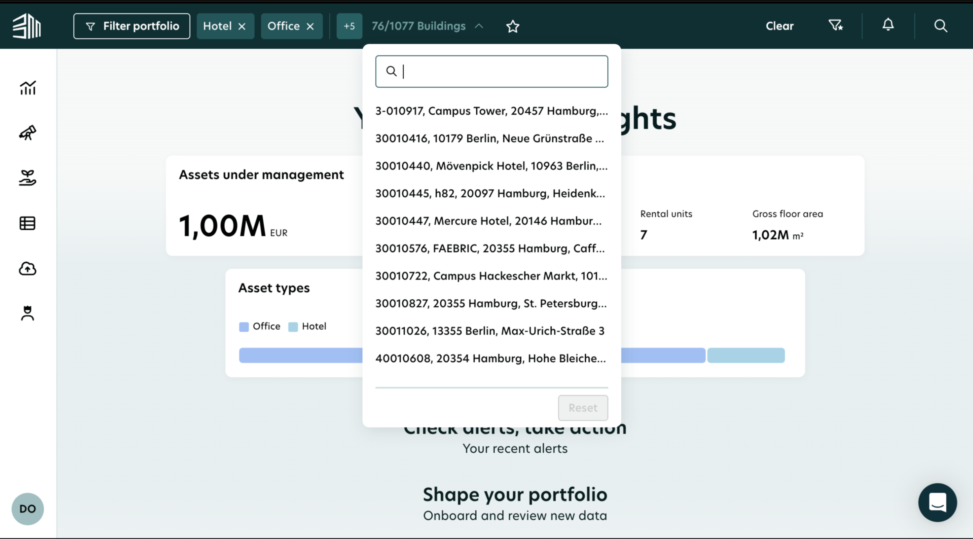Open the Filter portfolio panel
Image resolution: width=973 pixels, height=539 pixels.
(x=132, y=26)
